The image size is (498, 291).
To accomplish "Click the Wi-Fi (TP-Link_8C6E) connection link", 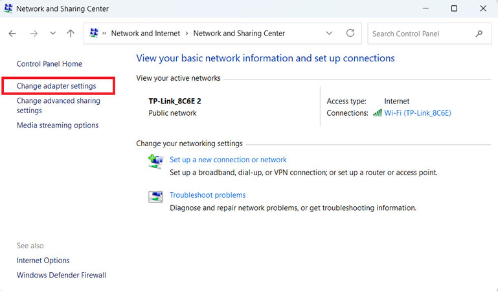I will (418, 113).
